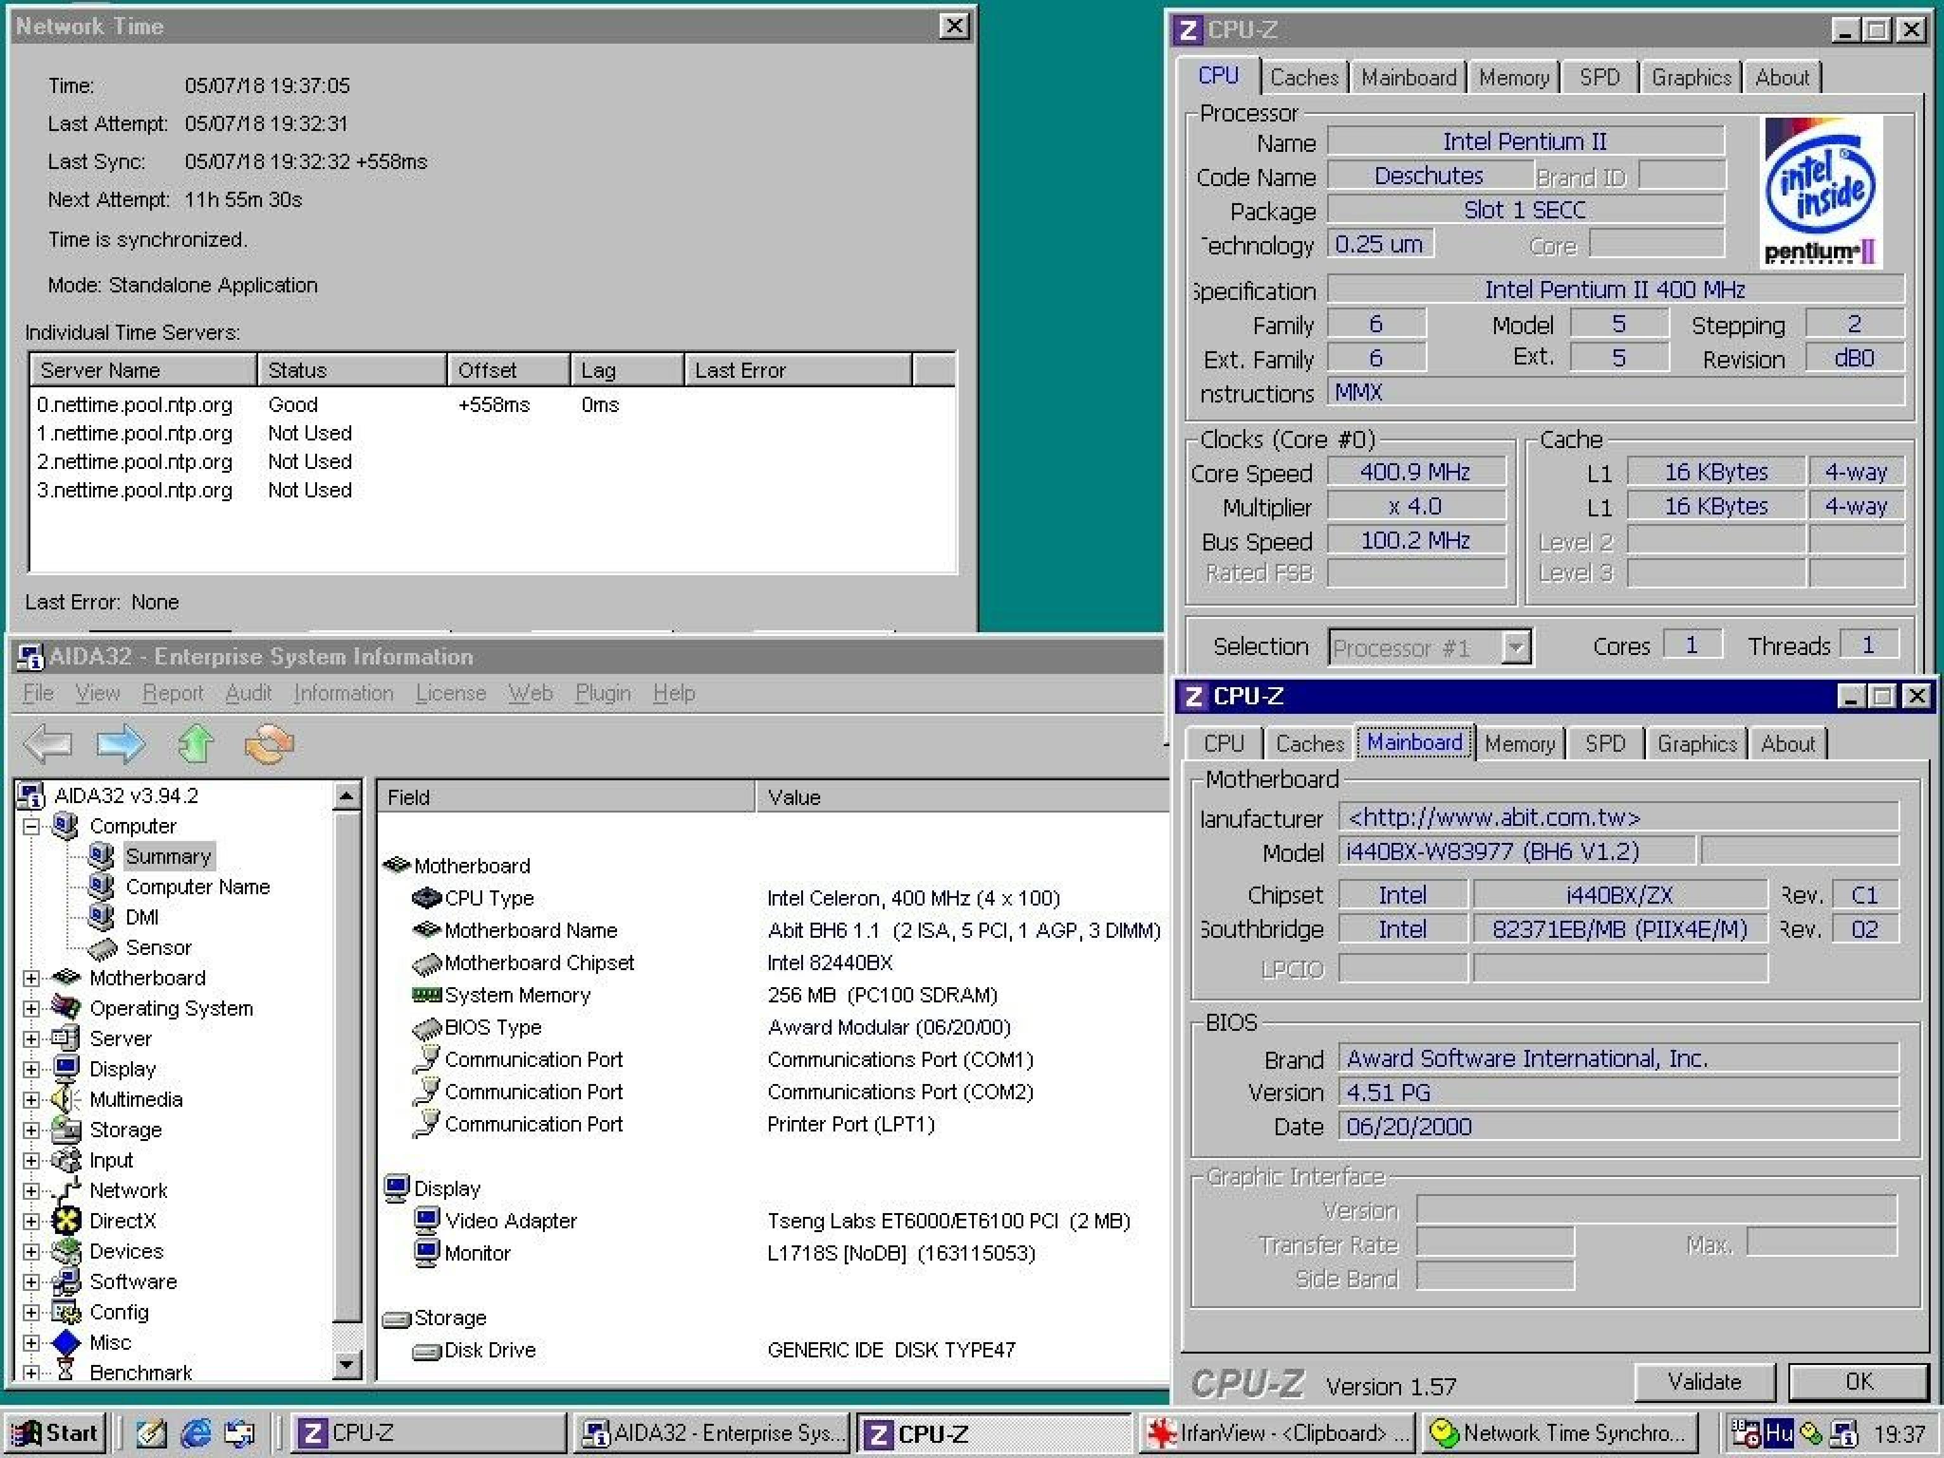The height and width of the screenshot is (1458, 1944).
Task: Click the System Memory icon in the Summary list
Action: pos(427,994)
